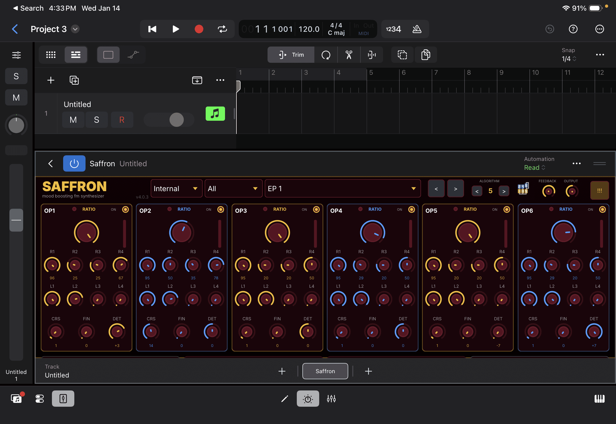Increase the algorithm number

click(x=504, y=191)
